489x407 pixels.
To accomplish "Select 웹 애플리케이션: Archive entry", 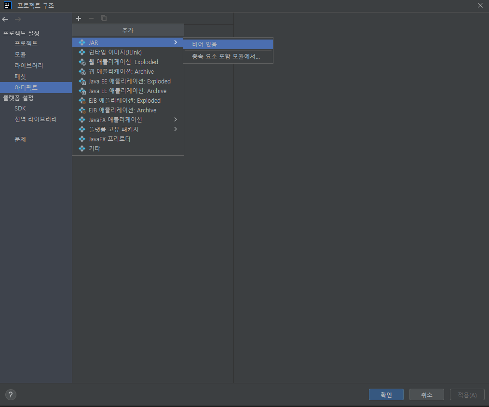I will [128, 71].
